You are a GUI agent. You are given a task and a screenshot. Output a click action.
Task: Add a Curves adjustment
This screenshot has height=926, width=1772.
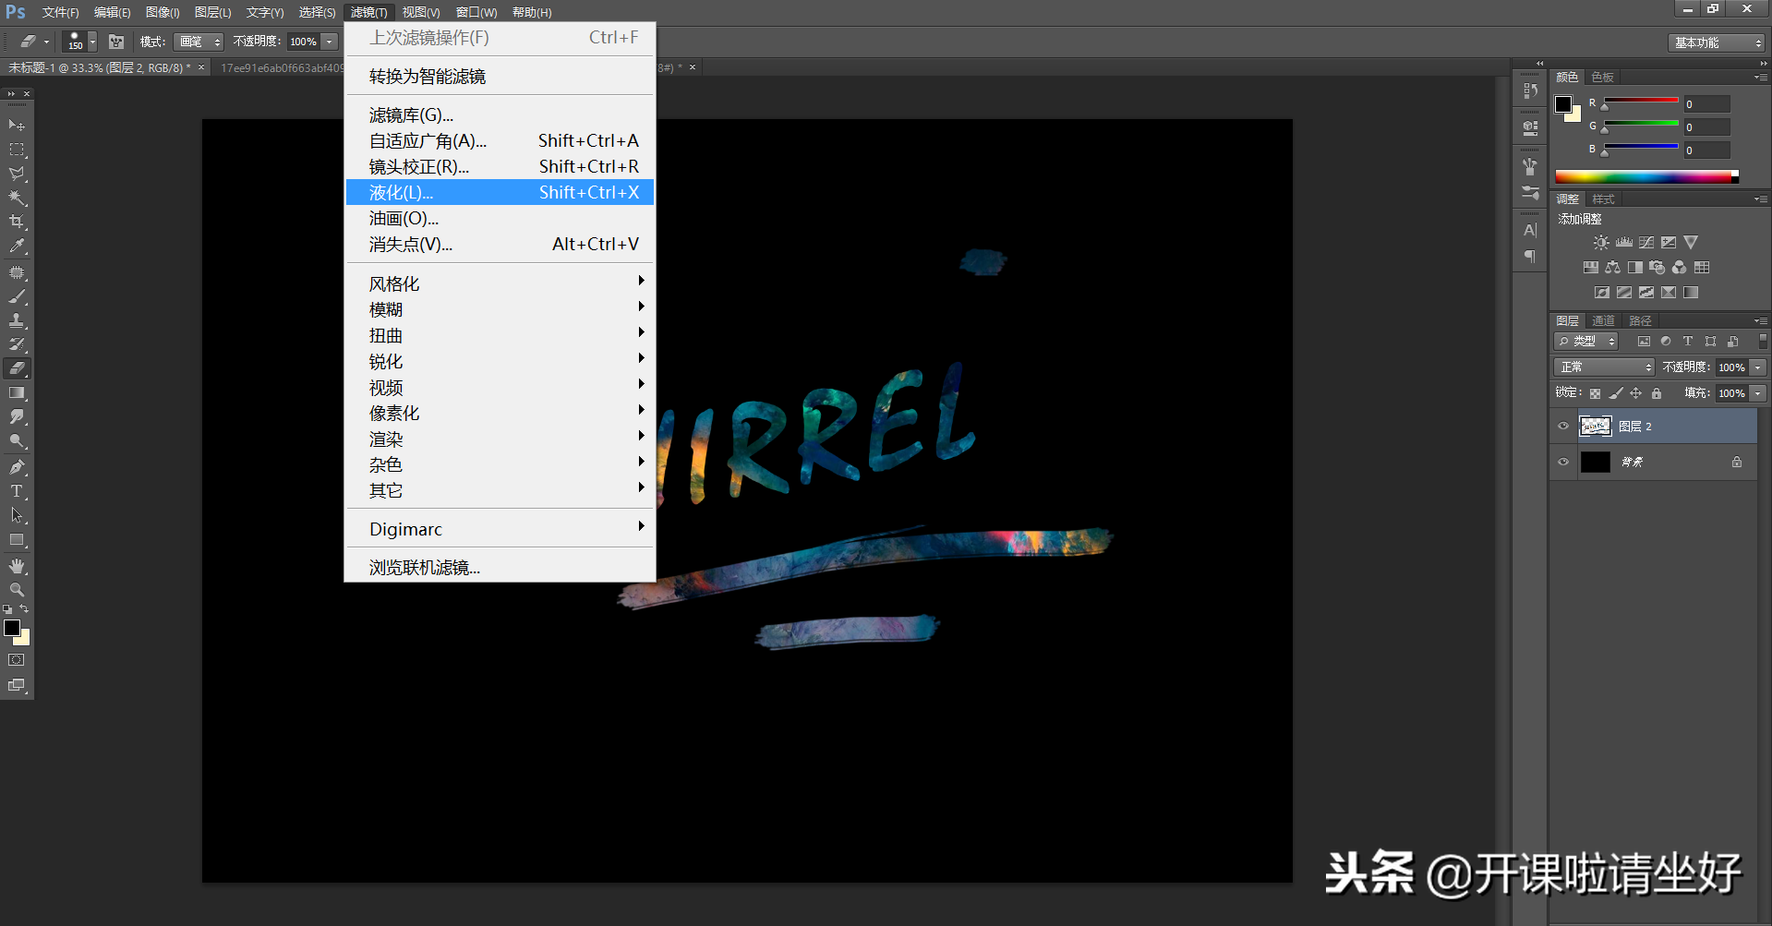[x=1646, y=243]
